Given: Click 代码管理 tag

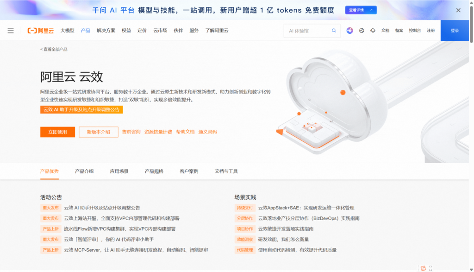Looking at the screenshot, I should click(x=245, y=250).
